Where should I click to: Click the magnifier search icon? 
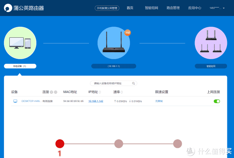[133, 83]
